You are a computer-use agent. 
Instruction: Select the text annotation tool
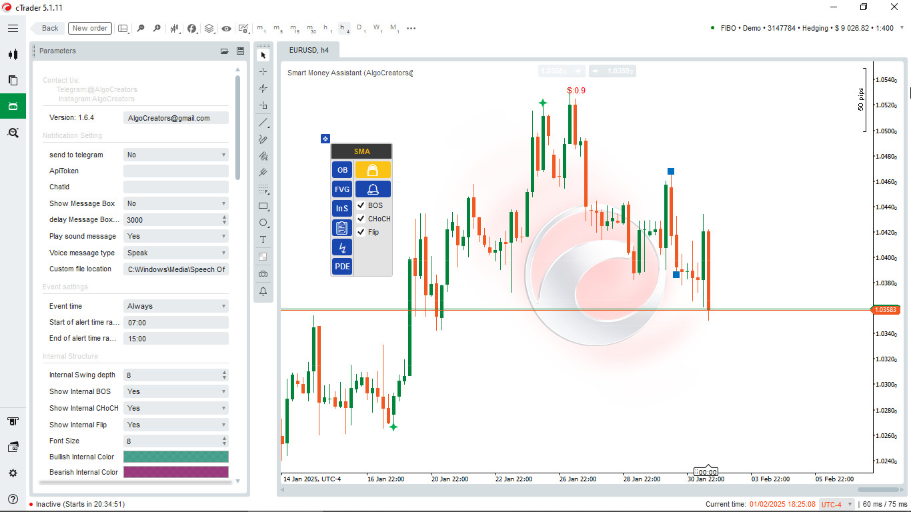click(263, 239)
